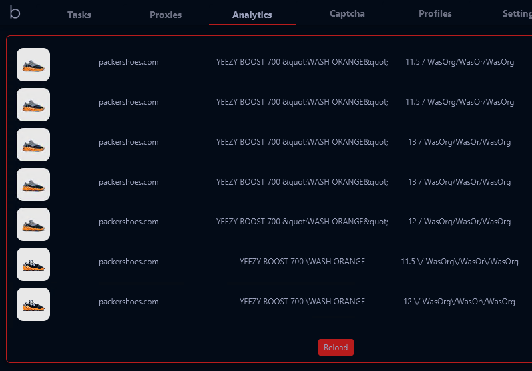Go to the Captcha tab
Screen dimensions: 532x371
[347, 13]
